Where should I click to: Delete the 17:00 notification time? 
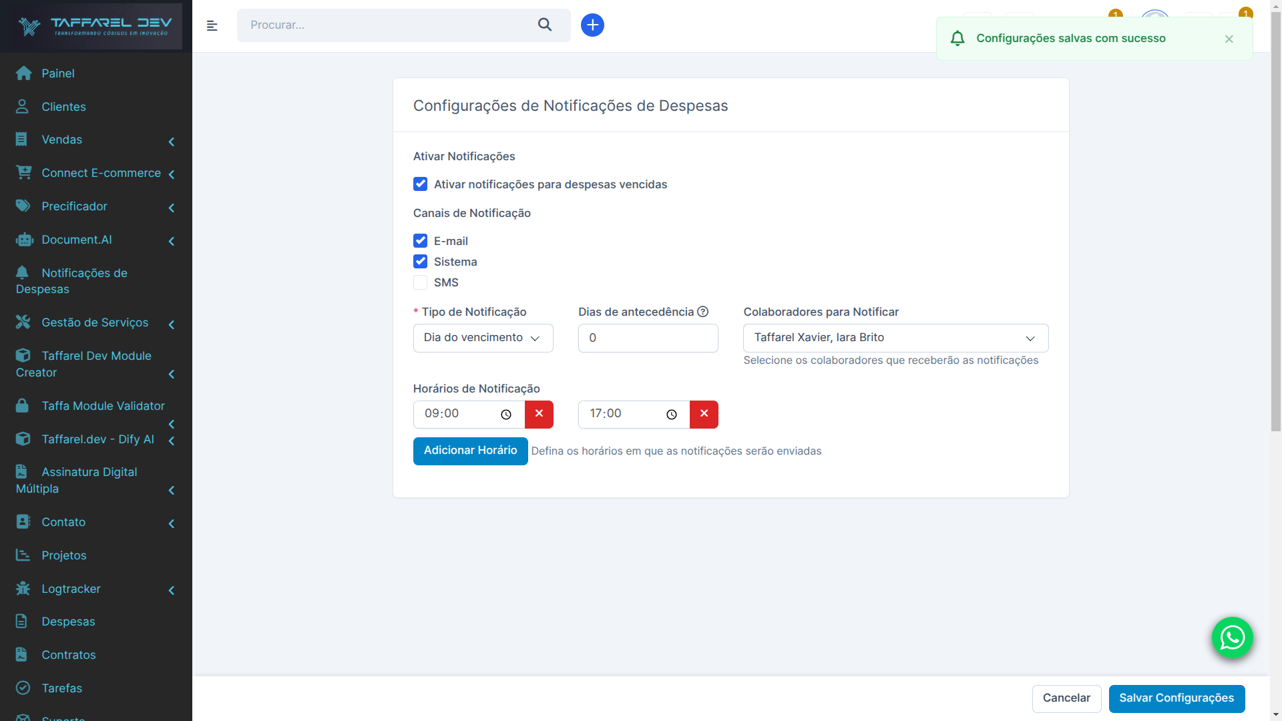(704, 414)
